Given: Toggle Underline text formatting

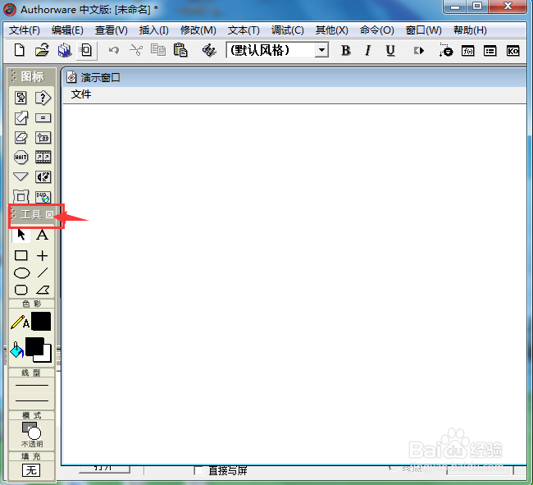Looking at the screenshot, I should (x=390, y=50).
